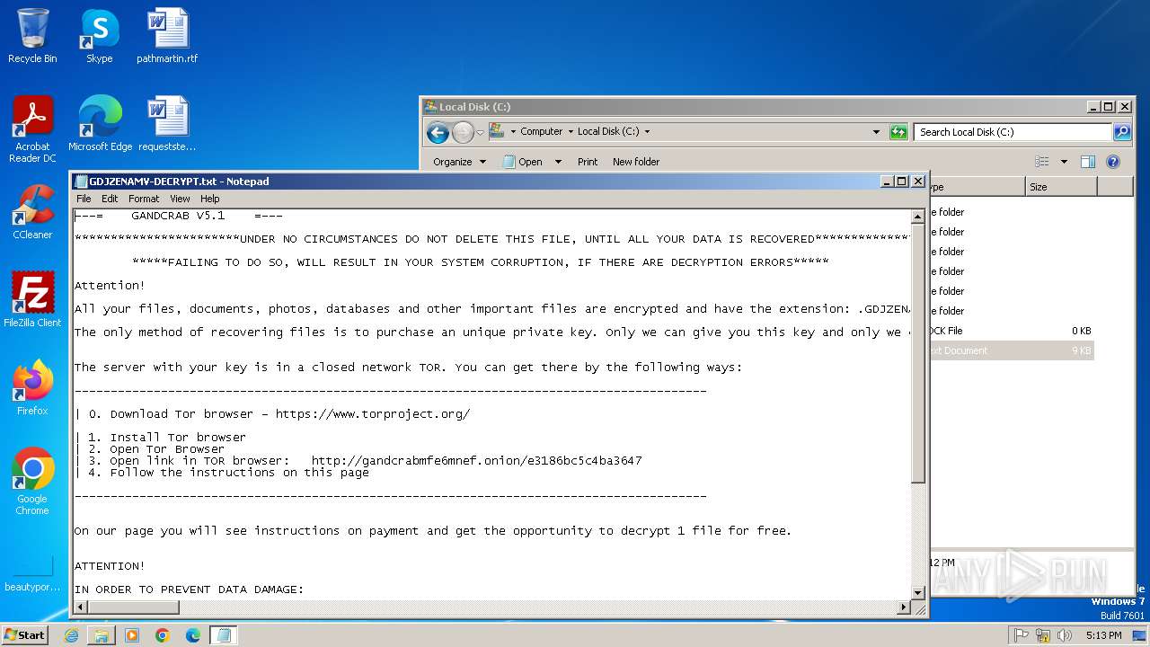Select the pathmartin.rtf document icon
Viewport: 1150px width, 647px height.
(167, 36)
